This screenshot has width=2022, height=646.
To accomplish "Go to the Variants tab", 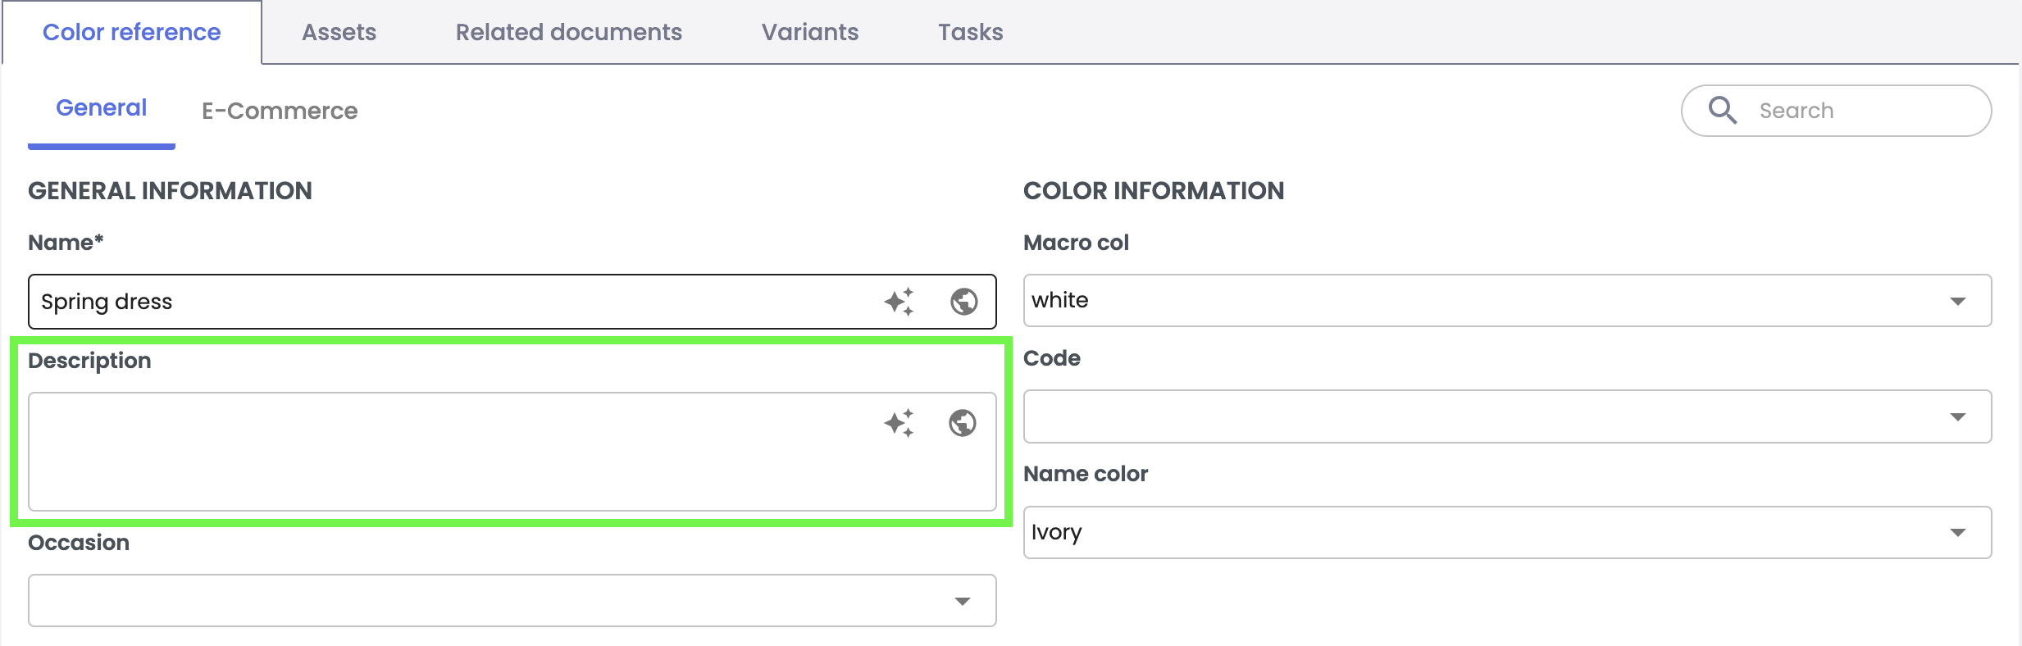I will click(809, 32).
